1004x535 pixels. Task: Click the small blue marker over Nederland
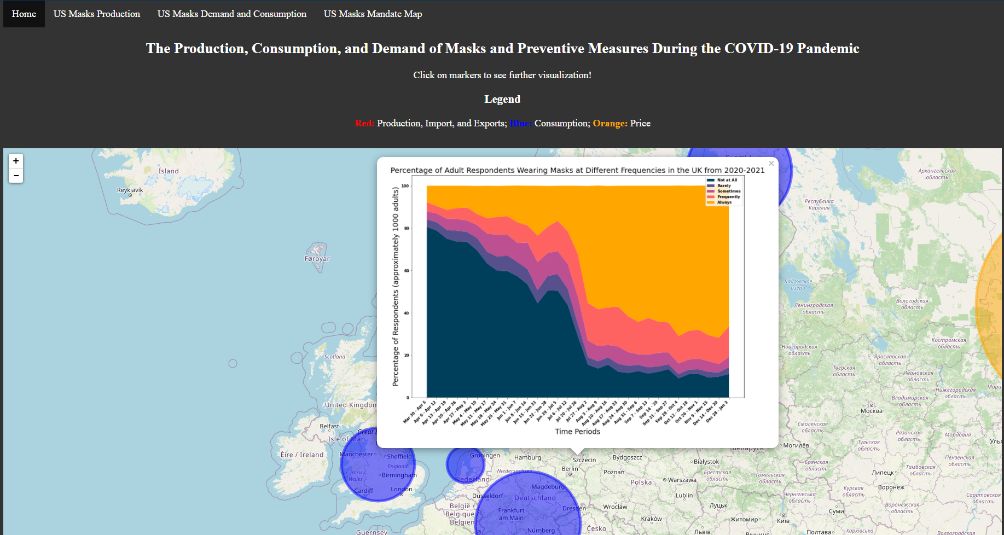[465, 465]
